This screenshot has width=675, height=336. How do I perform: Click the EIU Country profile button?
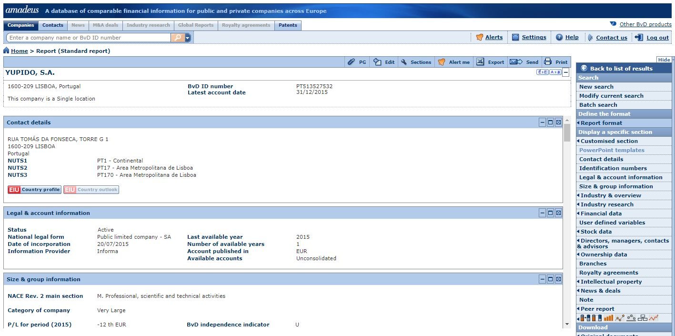point(34,190)
